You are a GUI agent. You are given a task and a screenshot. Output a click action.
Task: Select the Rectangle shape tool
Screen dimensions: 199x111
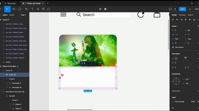20,9
